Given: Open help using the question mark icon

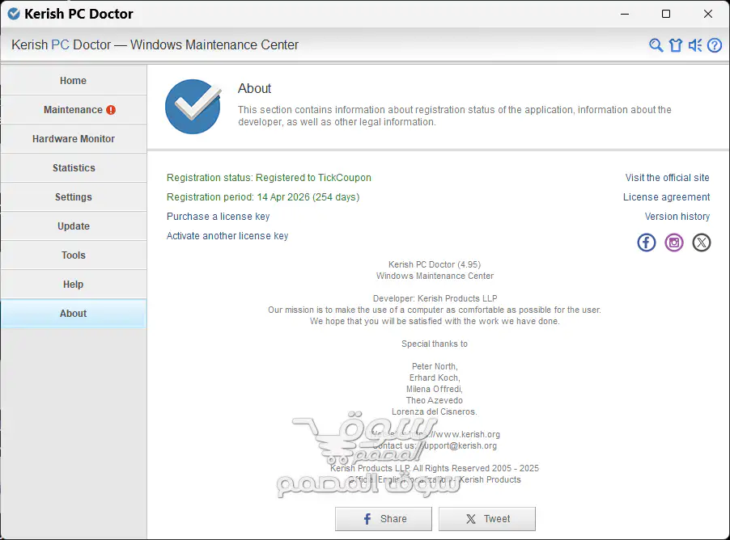Looking at the screenshot, I should tap(714, 45).
